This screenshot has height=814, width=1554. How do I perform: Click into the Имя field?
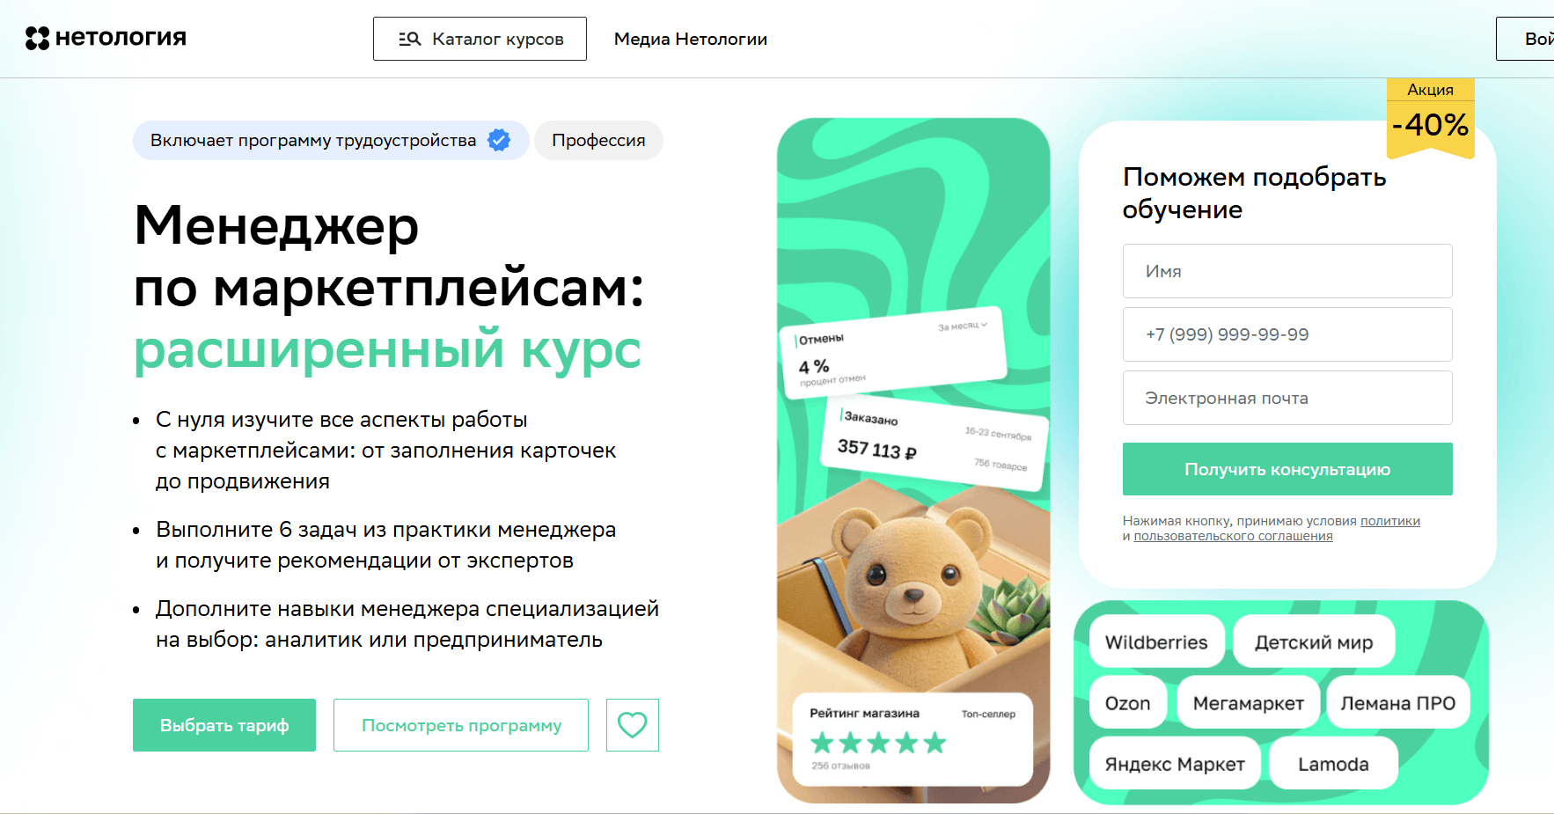pos(1287,271)
